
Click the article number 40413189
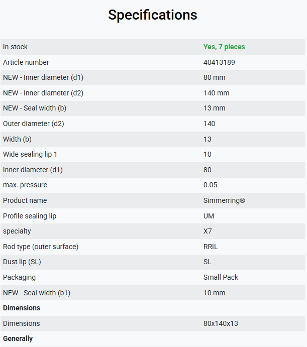[x=219, y=62]
